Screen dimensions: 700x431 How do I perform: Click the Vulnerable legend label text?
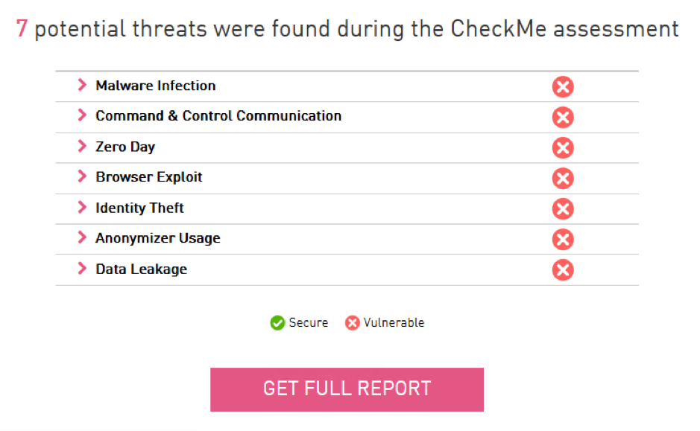point(394,323)
